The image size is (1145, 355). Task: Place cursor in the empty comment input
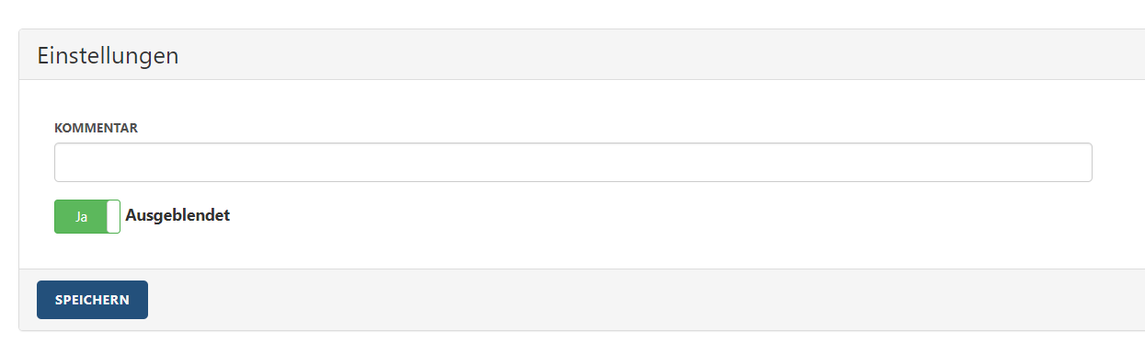[573, 162]
